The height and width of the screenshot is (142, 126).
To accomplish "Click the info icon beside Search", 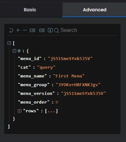I will tap(50, 30).
